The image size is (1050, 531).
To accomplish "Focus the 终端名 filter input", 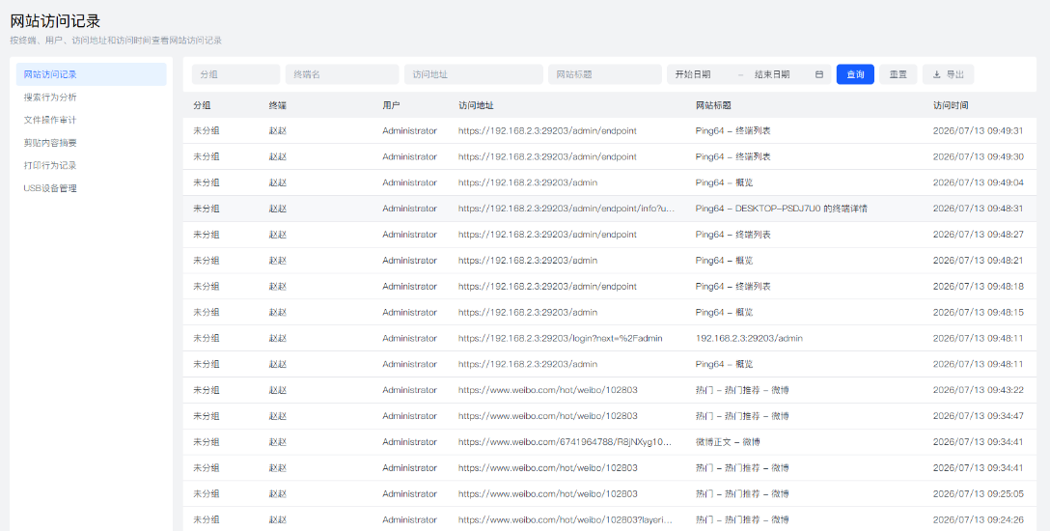I will coord(343,74).
